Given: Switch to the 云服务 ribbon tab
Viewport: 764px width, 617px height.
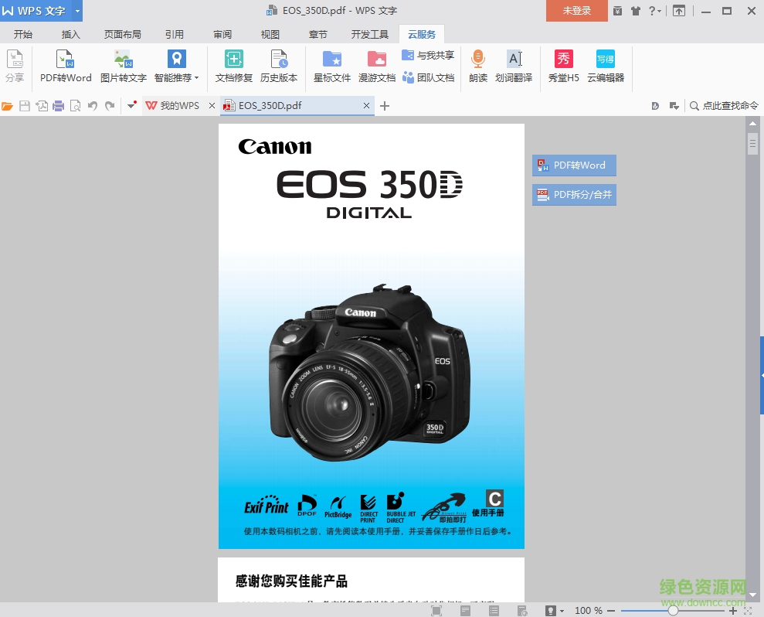Looking at the screenshot, I should pyautogui.click(x=420, y=33).
